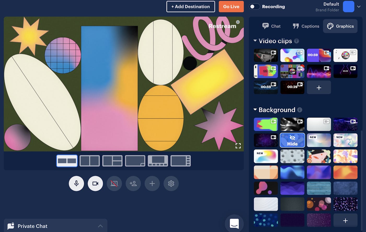Click Hide background tile
Screen dimensions: 366x232
coord(292,140)
